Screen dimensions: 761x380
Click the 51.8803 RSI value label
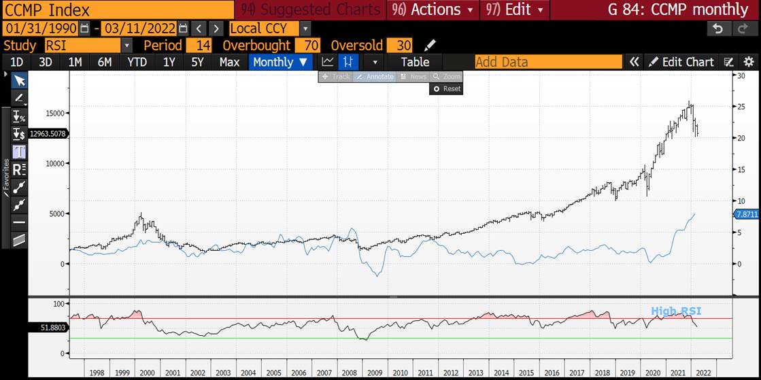click(x=48, y=328)
